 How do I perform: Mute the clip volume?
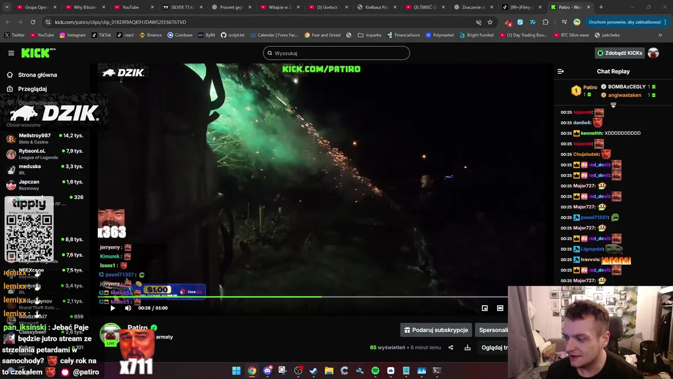tap(128, 308)
